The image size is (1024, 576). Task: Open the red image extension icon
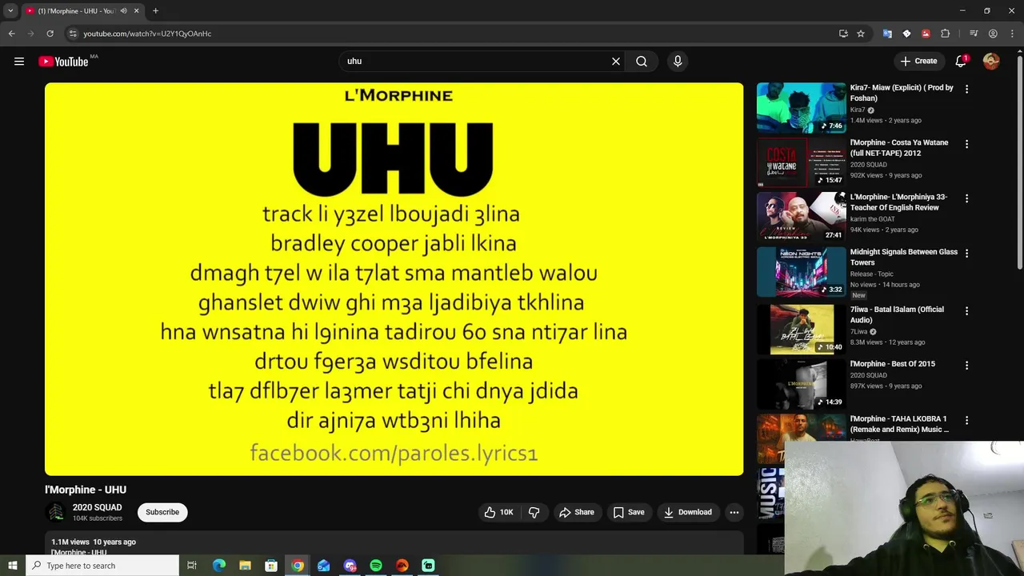click(x=926, y=34)
